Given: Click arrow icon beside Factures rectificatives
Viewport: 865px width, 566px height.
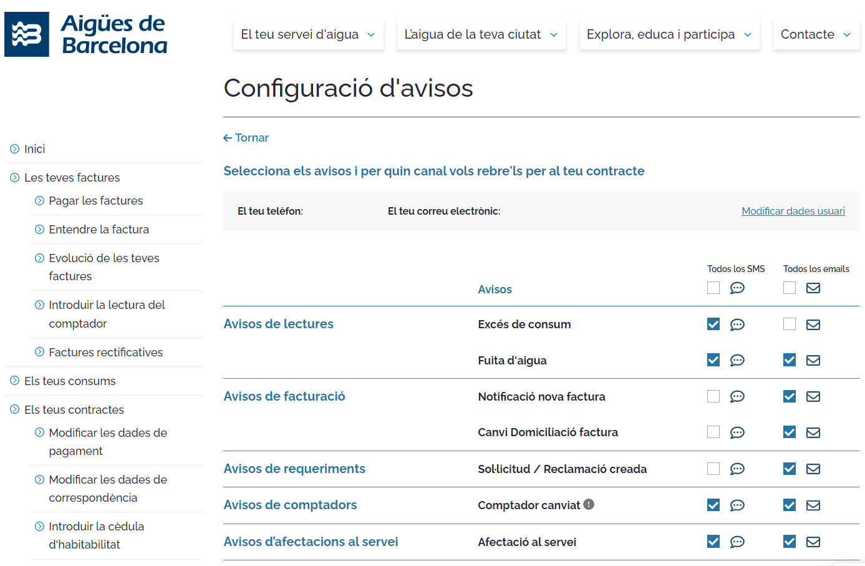Looking at the screenshot, I should [39, 352].
